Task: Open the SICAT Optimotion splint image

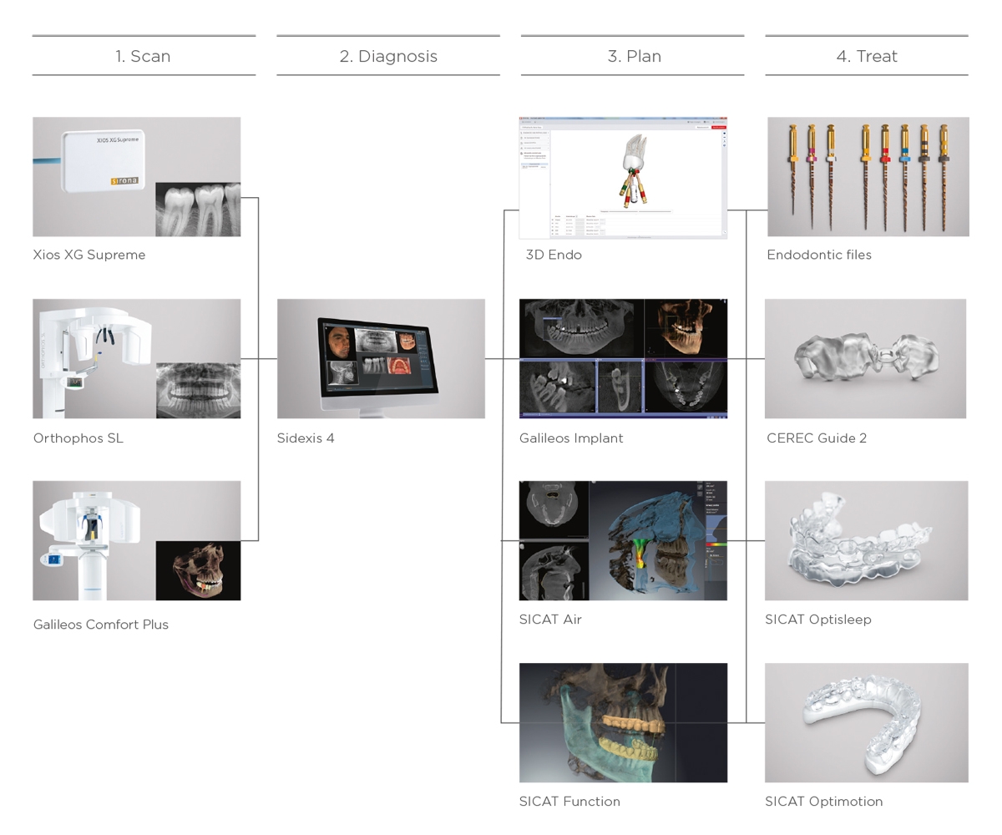Action: (867, 723)
